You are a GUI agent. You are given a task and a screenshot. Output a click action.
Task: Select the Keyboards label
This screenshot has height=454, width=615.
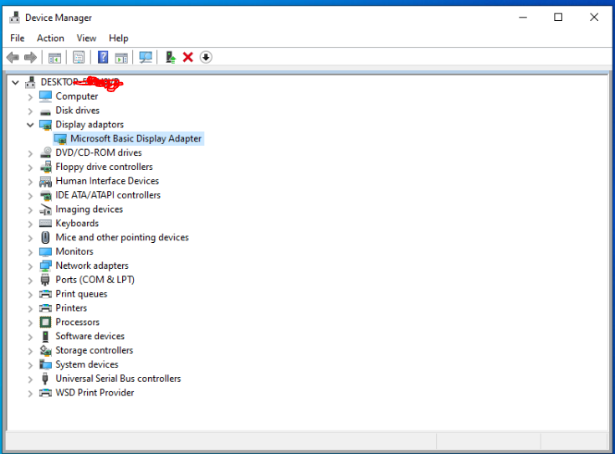click(x=77, y=223)
